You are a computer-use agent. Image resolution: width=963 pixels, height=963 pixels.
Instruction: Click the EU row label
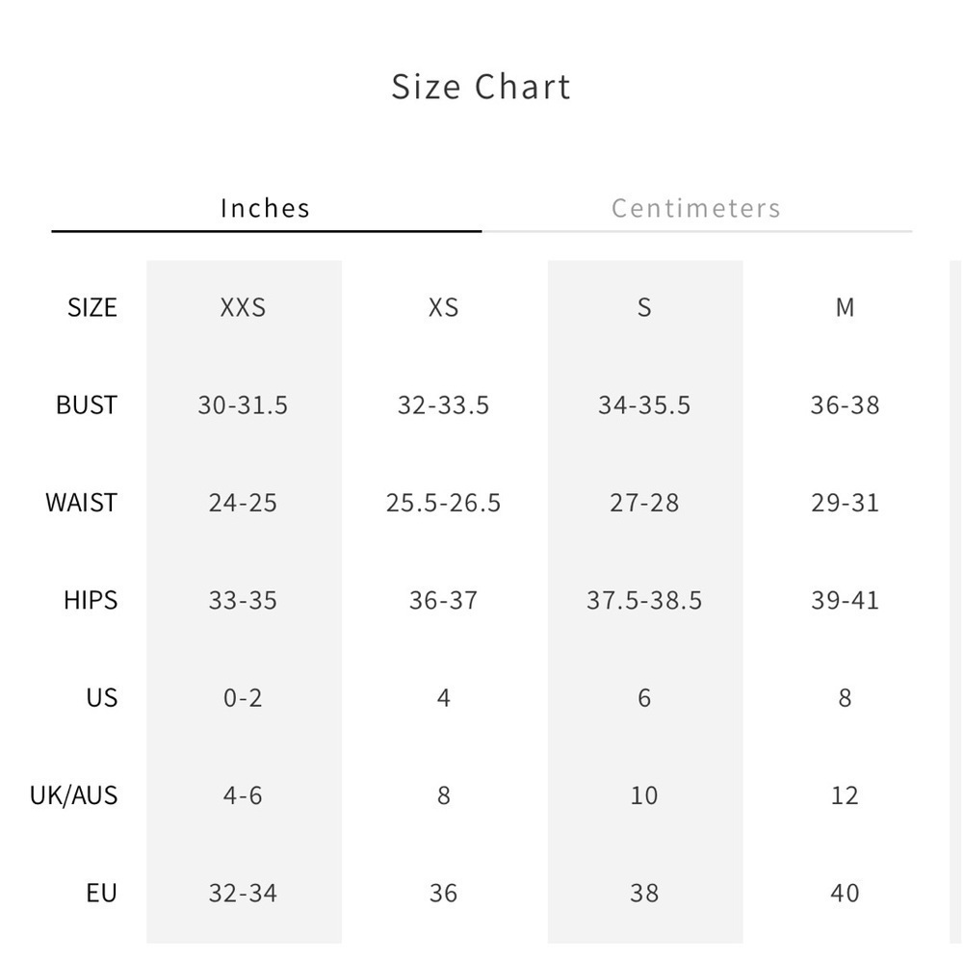pos(101,893)
